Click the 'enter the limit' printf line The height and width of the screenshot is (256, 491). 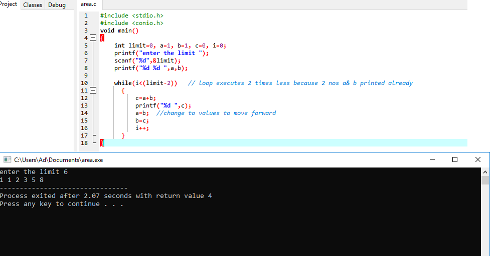pyautogui.click(x=161, y=53)
